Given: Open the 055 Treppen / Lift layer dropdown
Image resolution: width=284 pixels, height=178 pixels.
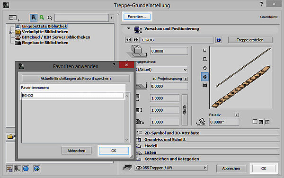Looking at the screenshot, I should point(171,168).
